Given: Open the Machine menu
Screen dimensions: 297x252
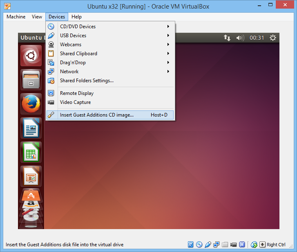Looking at the screenshot, I should pos(16,17).
